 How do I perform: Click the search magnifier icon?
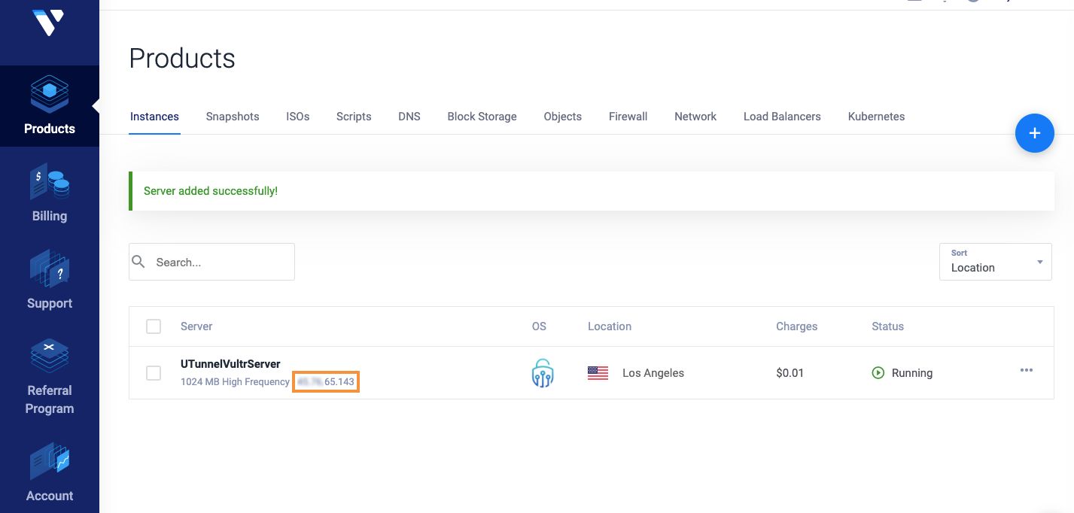pyautogui.click(x=138, y=262)
